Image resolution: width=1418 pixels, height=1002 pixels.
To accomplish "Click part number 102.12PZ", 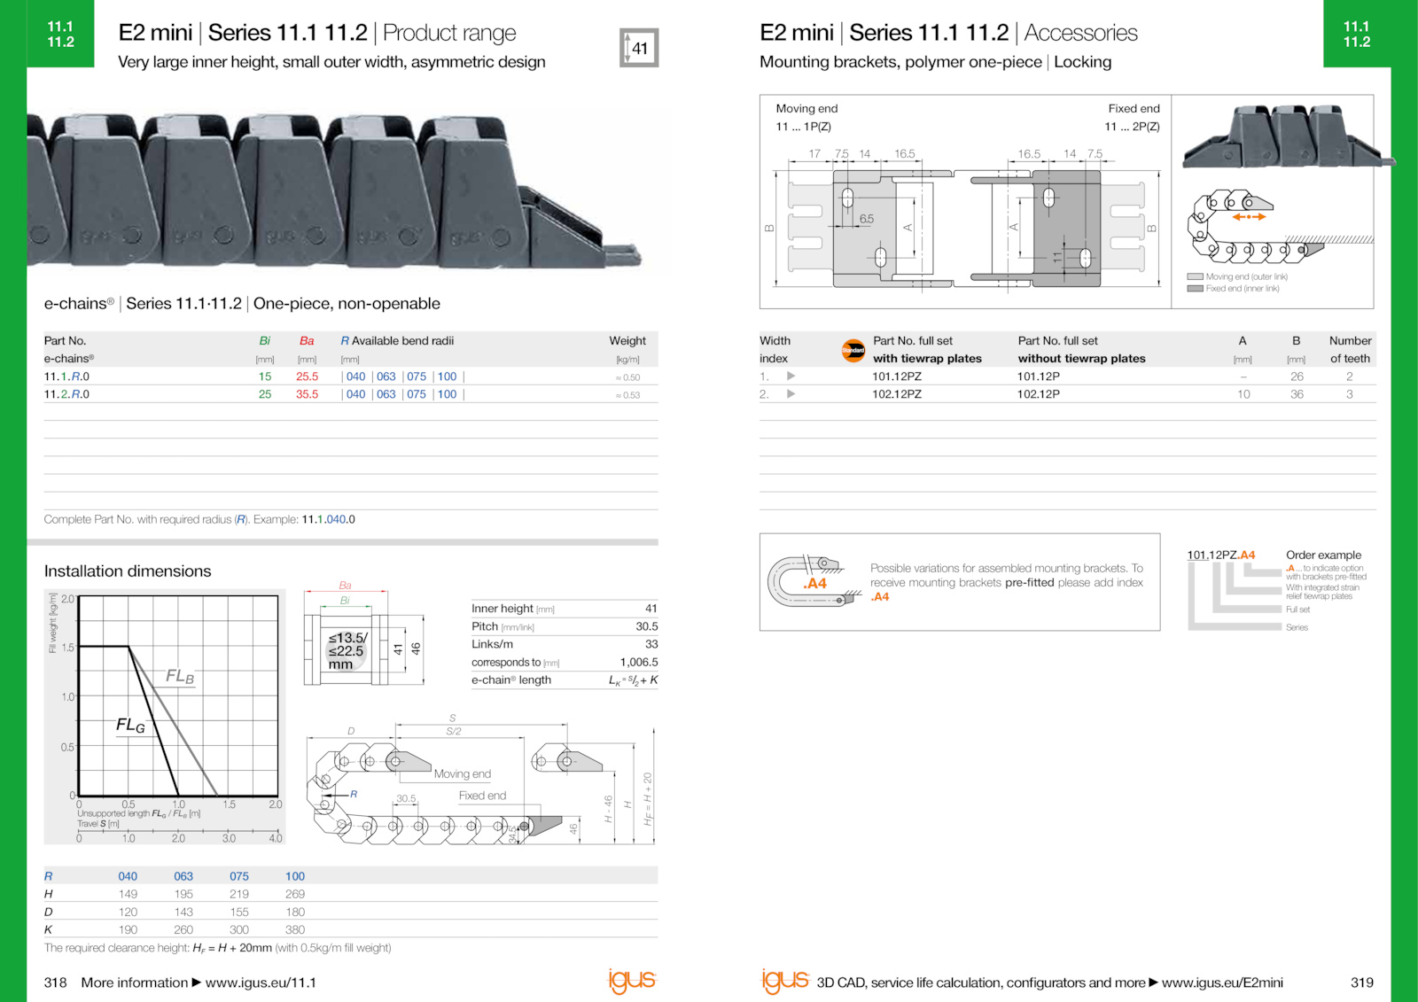I will (897, 394).
